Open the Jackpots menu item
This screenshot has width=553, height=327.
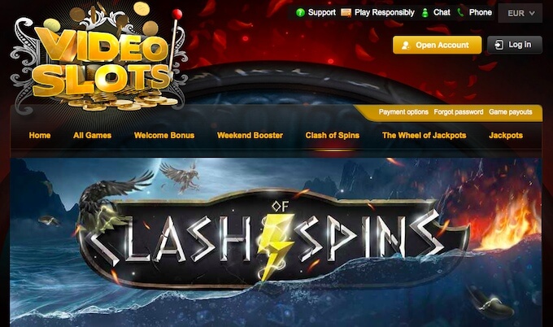pos(506,136)
